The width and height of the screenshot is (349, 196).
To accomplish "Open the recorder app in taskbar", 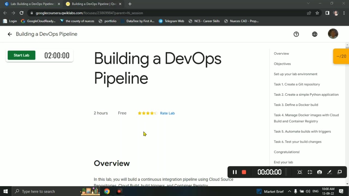I will [119, 191].
